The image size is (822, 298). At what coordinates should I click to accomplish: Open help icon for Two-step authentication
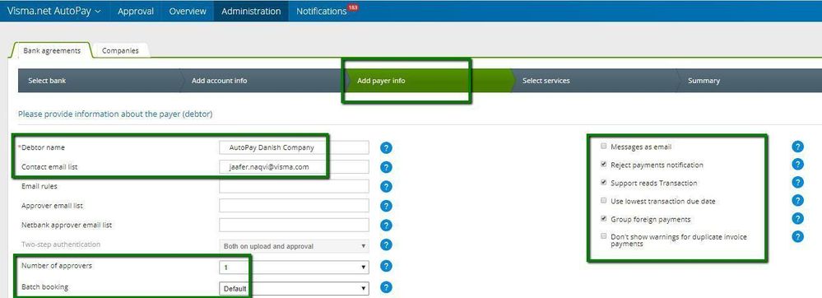tap(386, 245)
